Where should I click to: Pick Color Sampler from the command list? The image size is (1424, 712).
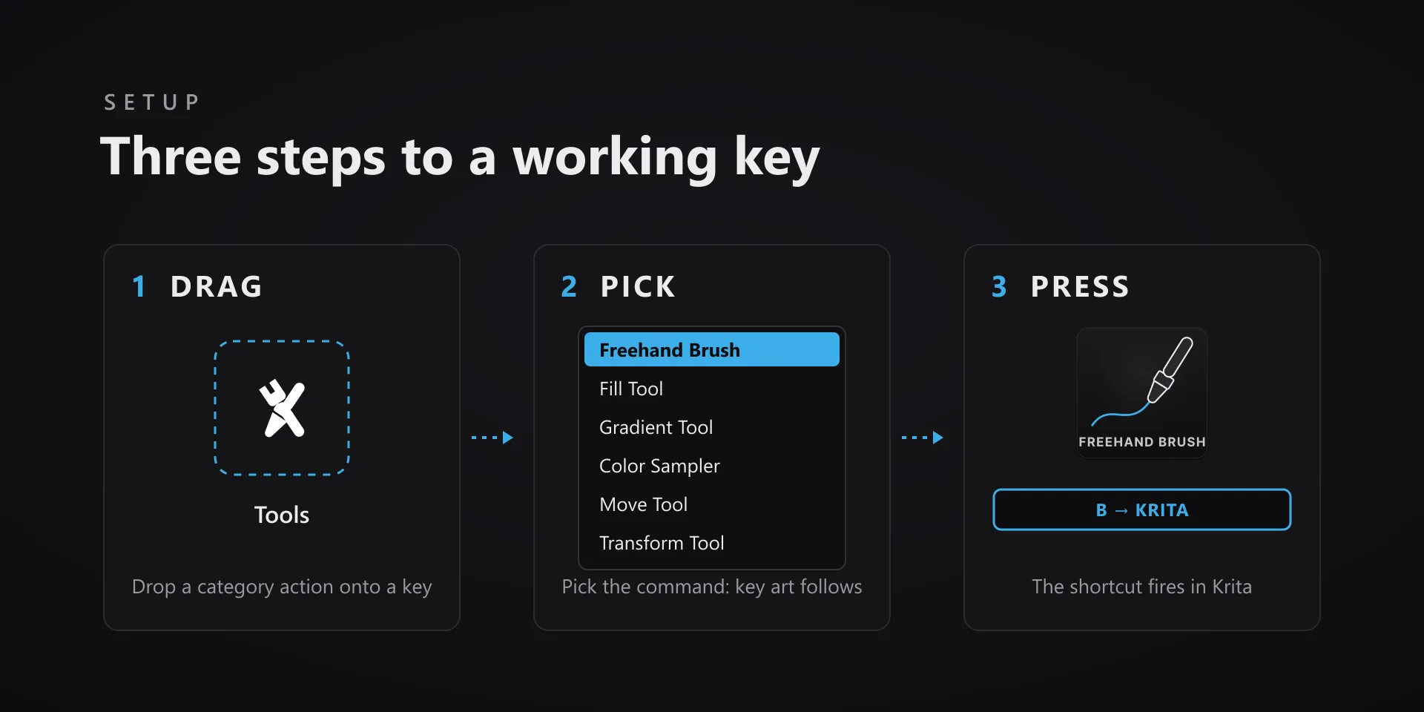tap(712, 466)
